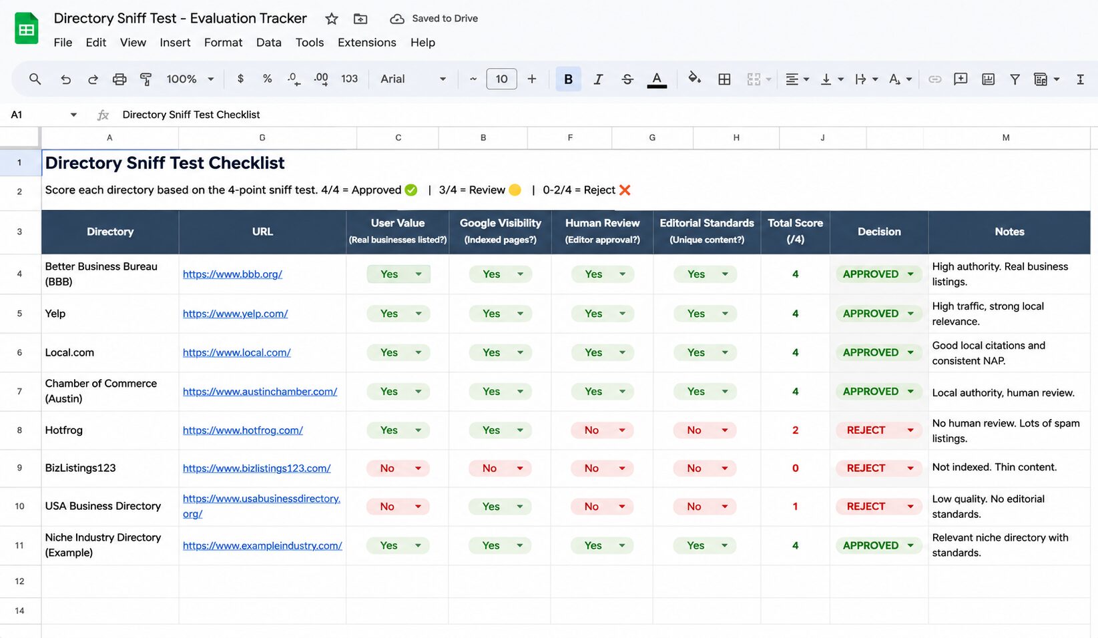Decrease decimal places
Image resolution: width=1098 pixels, height=638 pixels.
[x=294, y=79]
